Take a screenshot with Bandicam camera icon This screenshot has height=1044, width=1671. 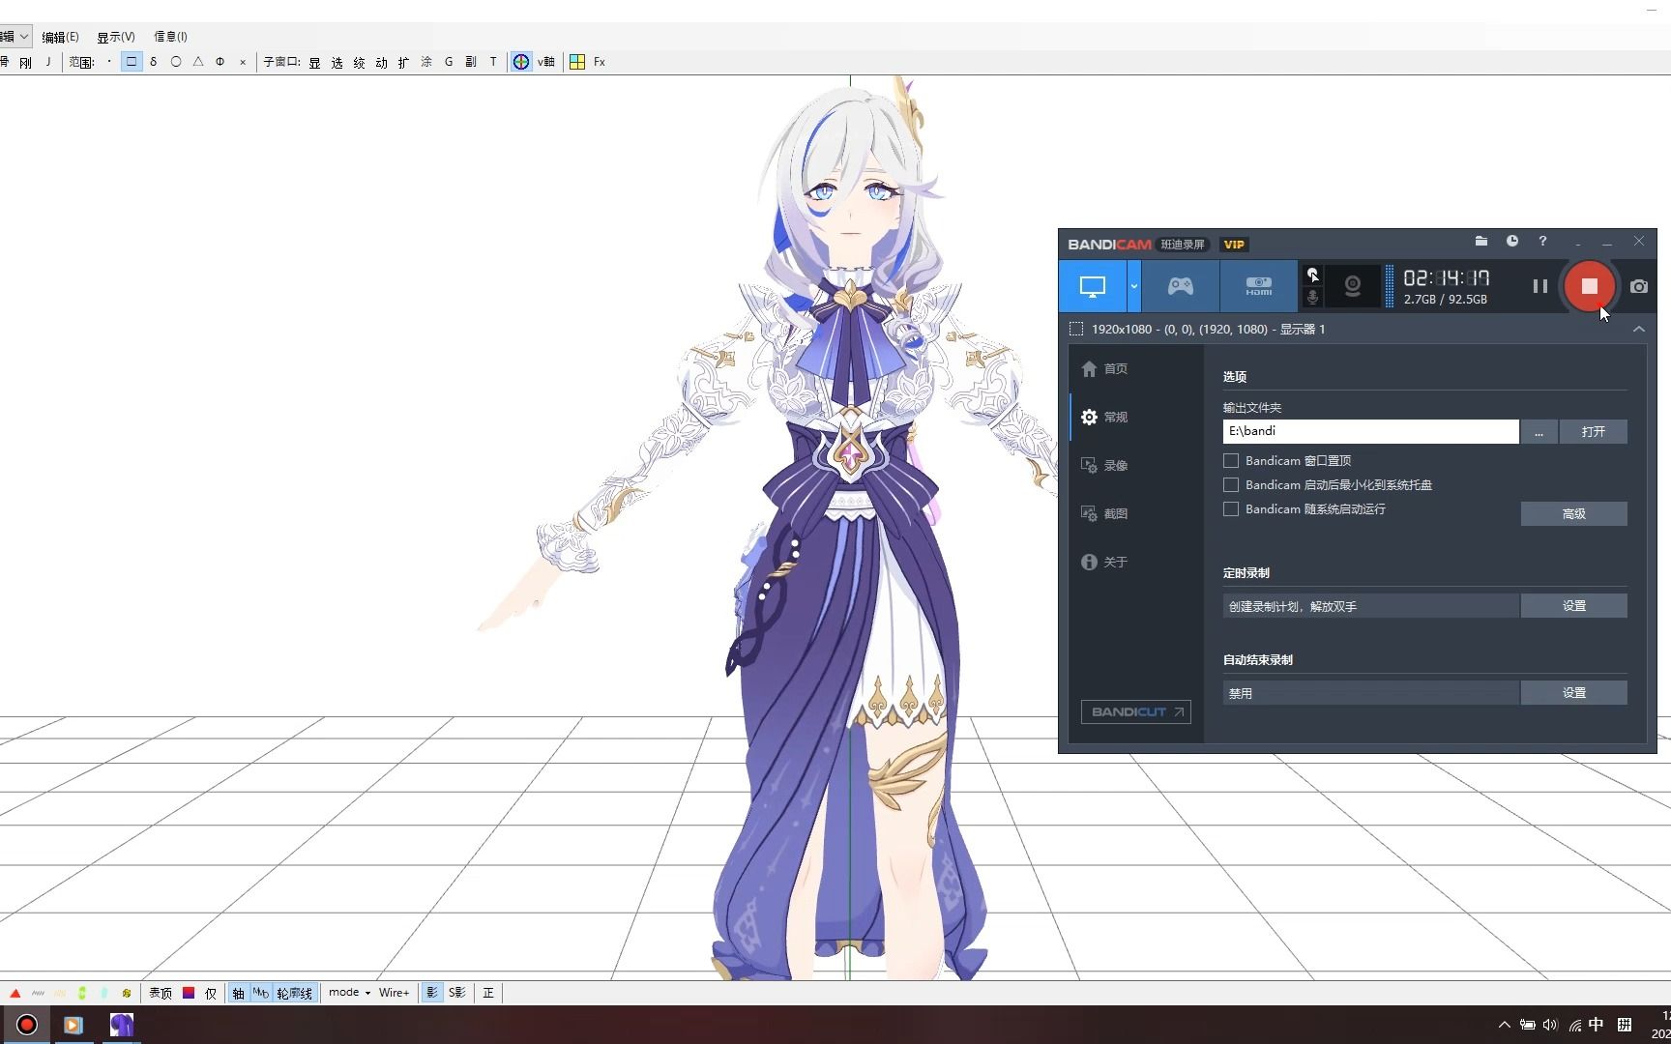tap(1638, 286)
